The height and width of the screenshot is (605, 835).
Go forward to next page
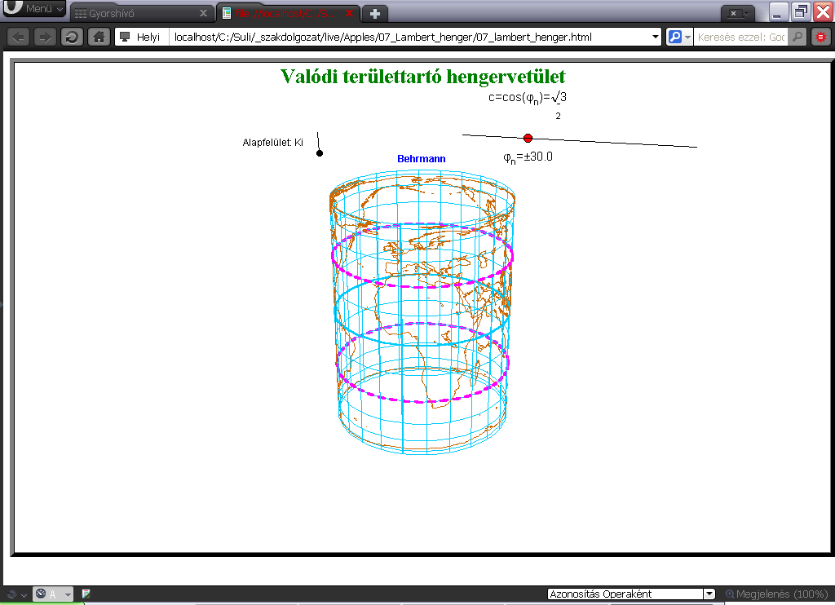45,38
